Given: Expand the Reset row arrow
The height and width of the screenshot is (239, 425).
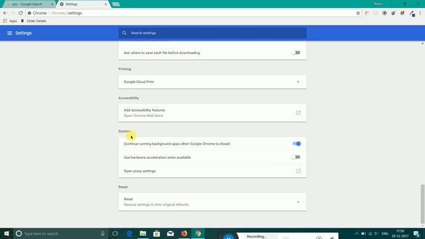Looking at the screenshot, I should [x=298, y=202].
